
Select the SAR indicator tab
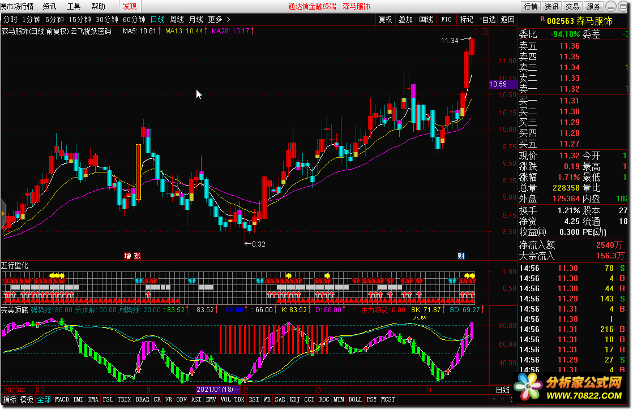click(x=280, y=399)
